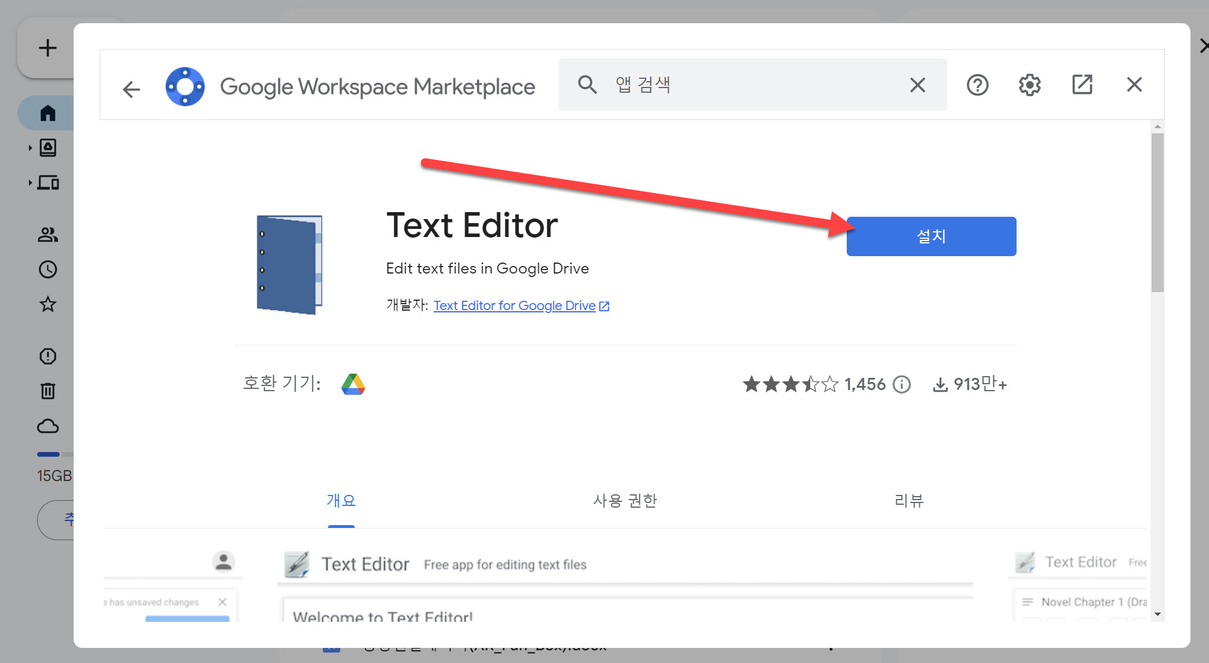This screenshot has width=1209, height=663.
Task: Click the Marketplace back arrow
Action: [x=132, y=89]
